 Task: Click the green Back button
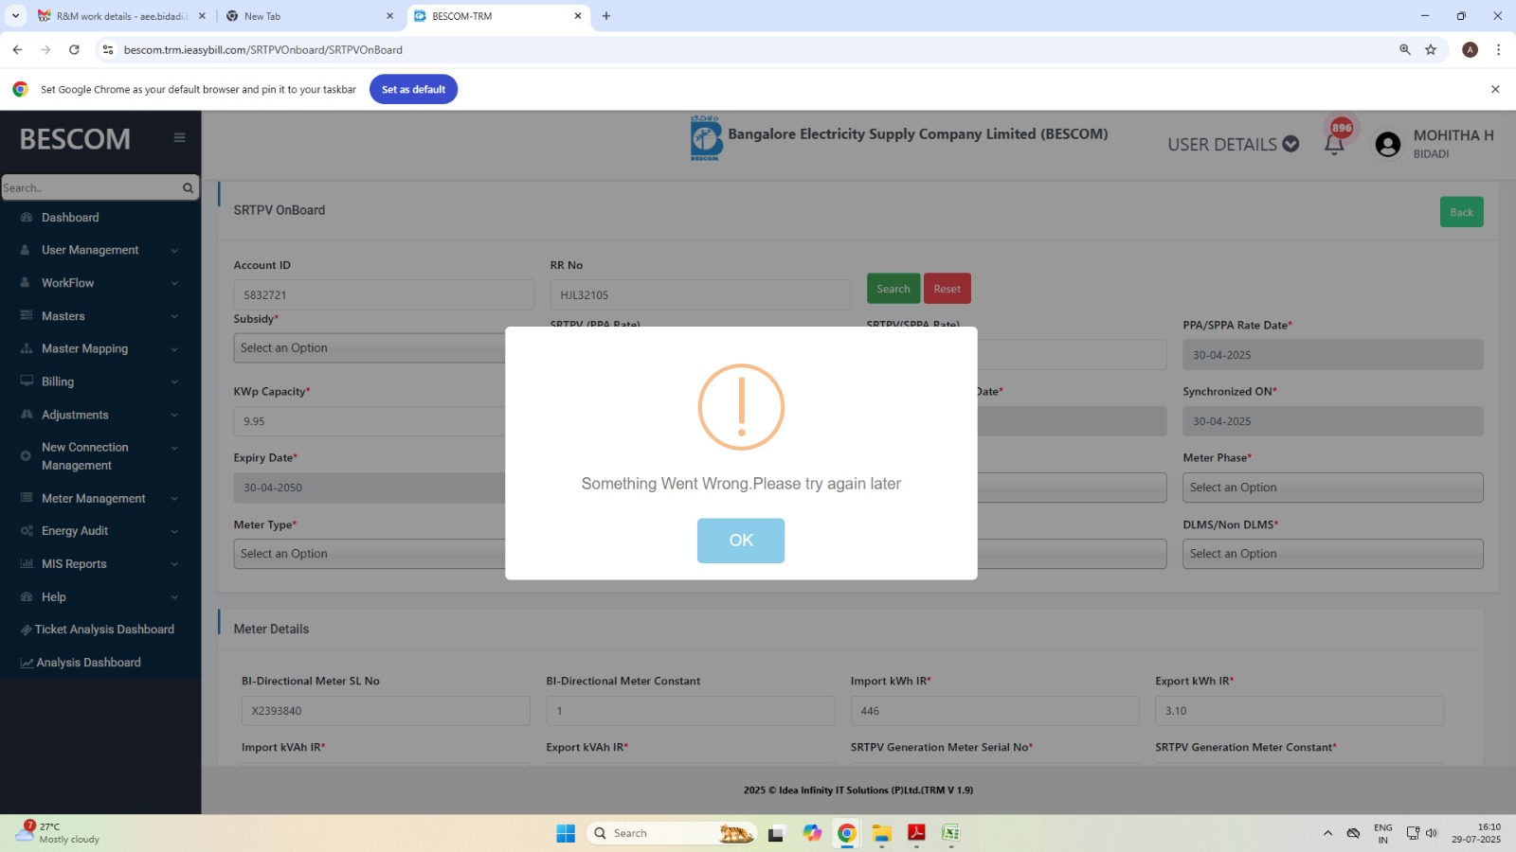pos(1461,212)
